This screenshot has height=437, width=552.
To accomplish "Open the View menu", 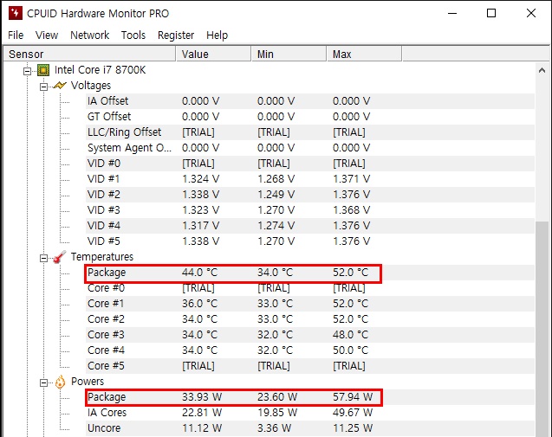I will 47,35.
